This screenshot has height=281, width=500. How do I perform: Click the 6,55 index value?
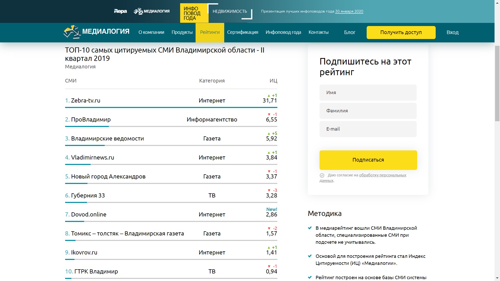tap(272, 120)
